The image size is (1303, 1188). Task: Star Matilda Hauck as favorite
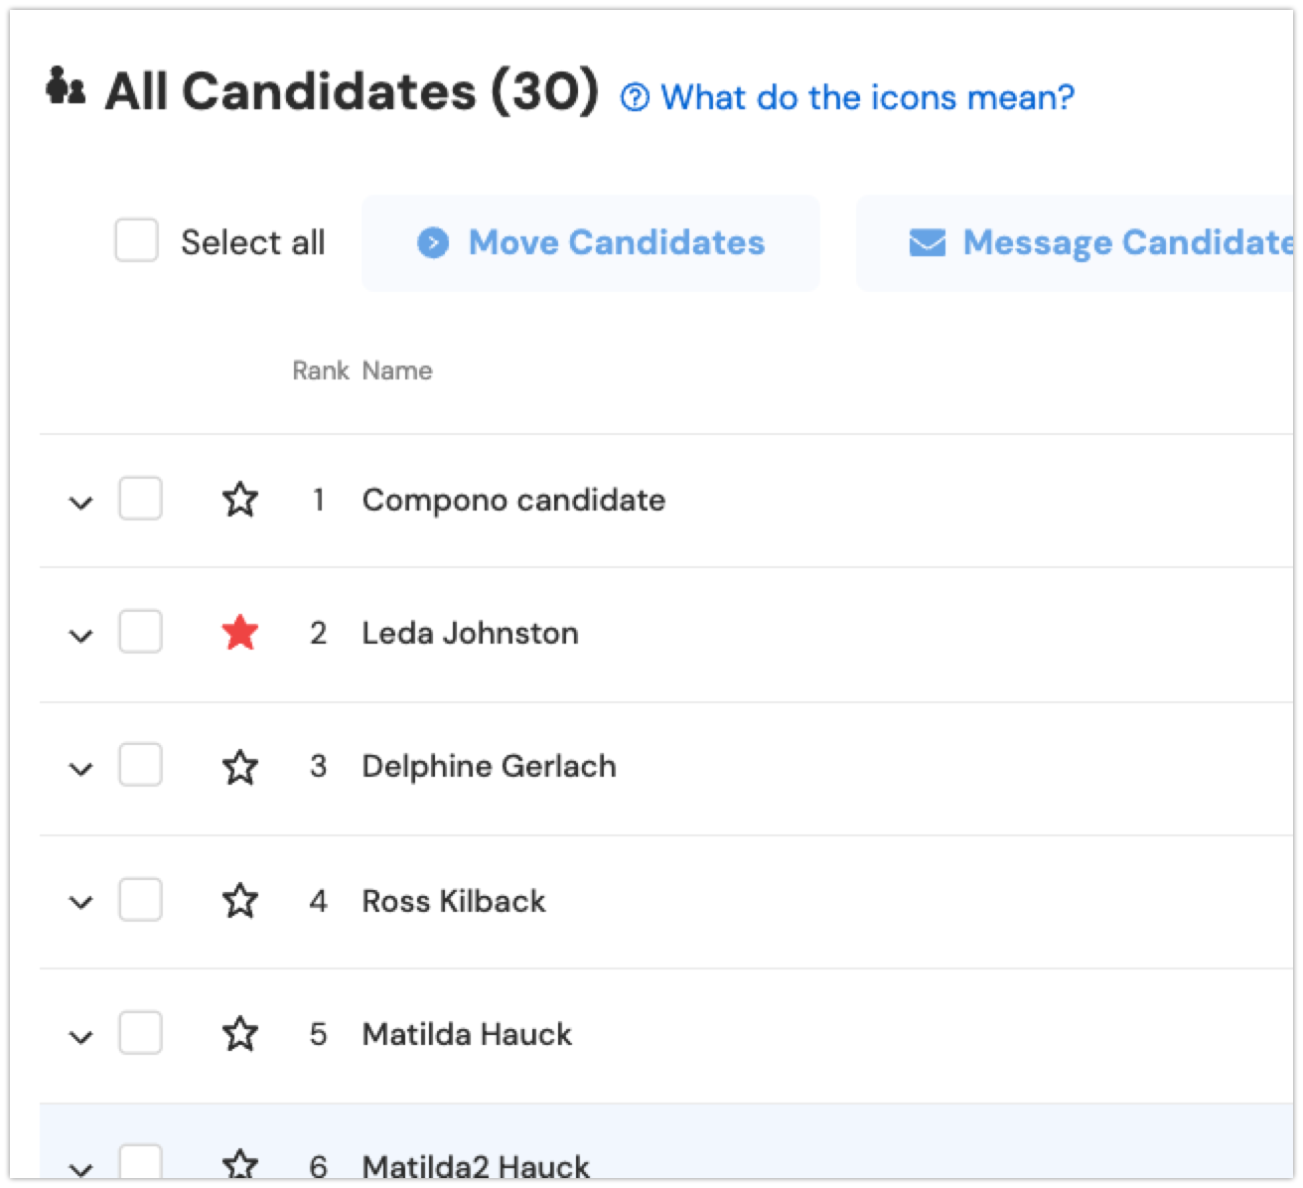pyautogui.click(x=240, y=1034)
